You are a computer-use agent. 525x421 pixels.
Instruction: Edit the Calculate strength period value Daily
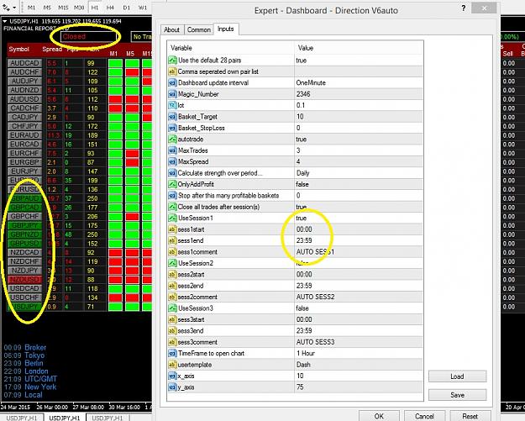359,173
